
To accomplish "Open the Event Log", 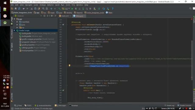I will tap(169, 106).
